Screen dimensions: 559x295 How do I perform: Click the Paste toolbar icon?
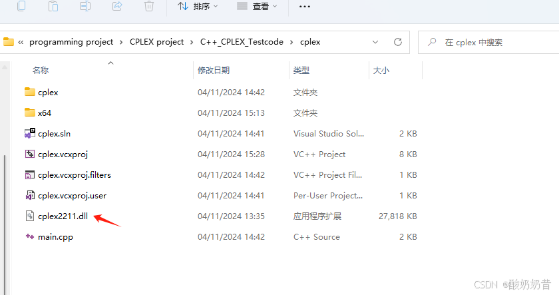point(53,6)
